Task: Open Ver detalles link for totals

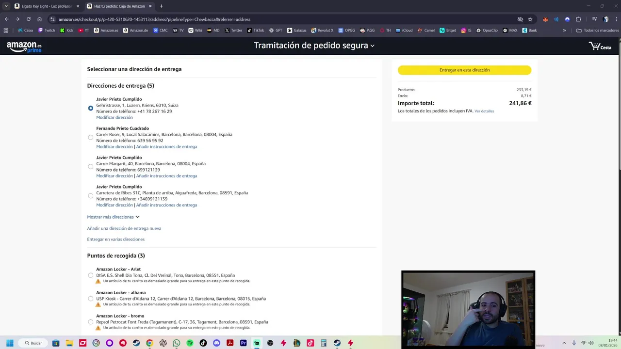Action: 484,111
